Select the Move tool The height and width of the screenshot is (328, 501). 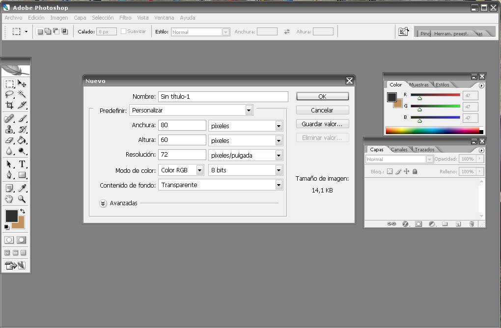pyautogui.click(x=22, y=84)
